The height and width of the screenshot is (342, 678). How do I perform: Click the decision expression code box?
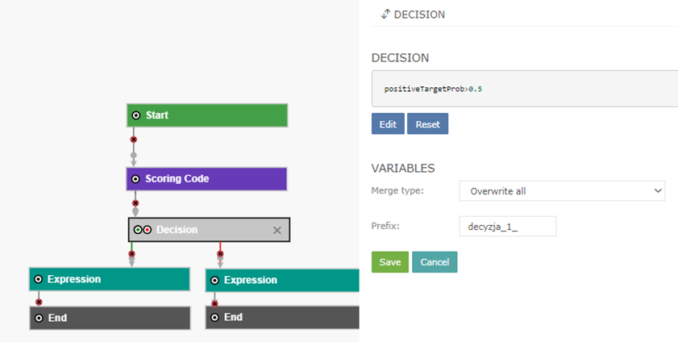click(524, 89)
